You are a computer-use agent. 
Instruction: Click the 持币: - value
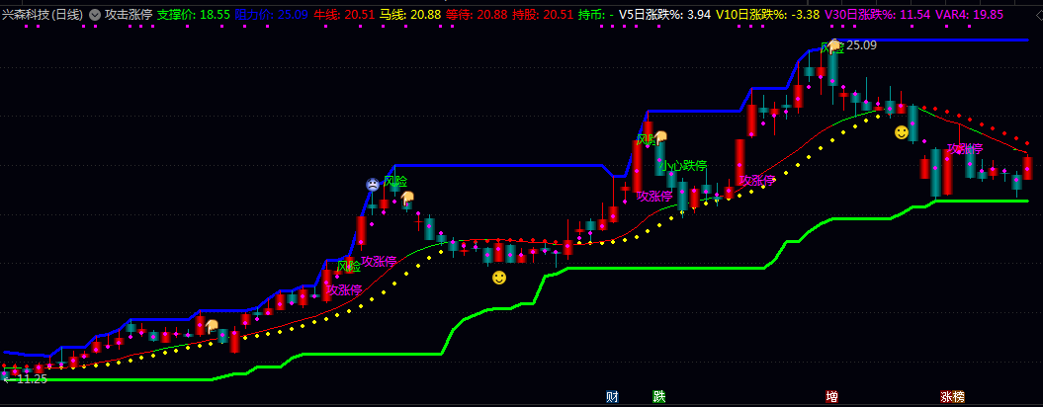pos(596,14)
